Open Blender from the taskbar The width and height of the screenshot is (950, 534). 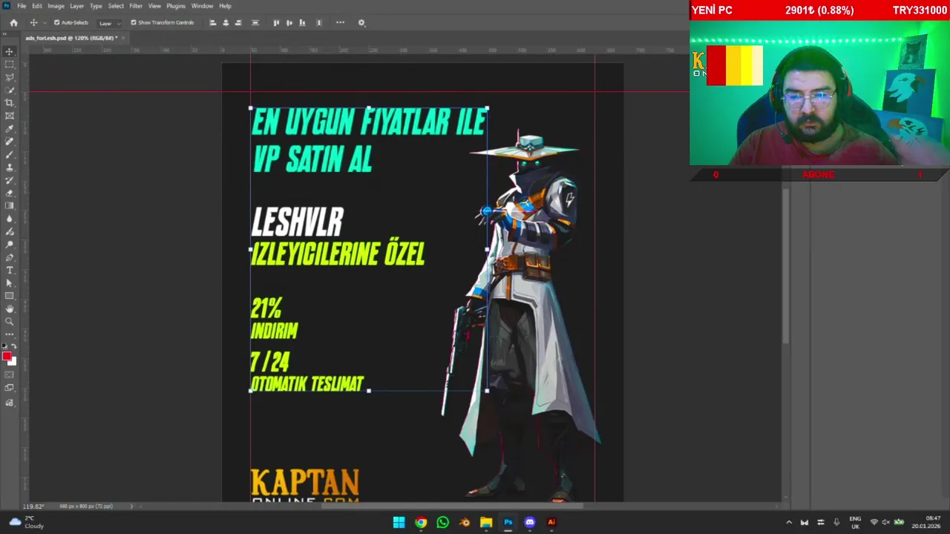[x=465, y=522]
